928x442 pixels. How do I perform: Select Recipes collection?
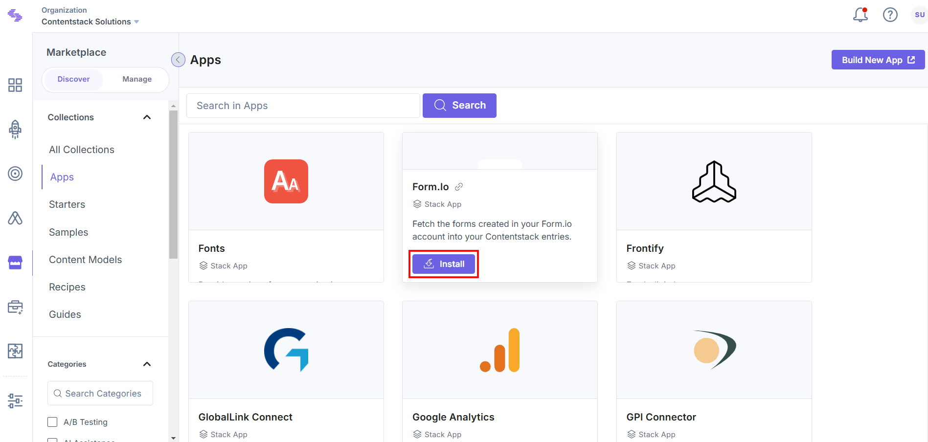(67, 287)
